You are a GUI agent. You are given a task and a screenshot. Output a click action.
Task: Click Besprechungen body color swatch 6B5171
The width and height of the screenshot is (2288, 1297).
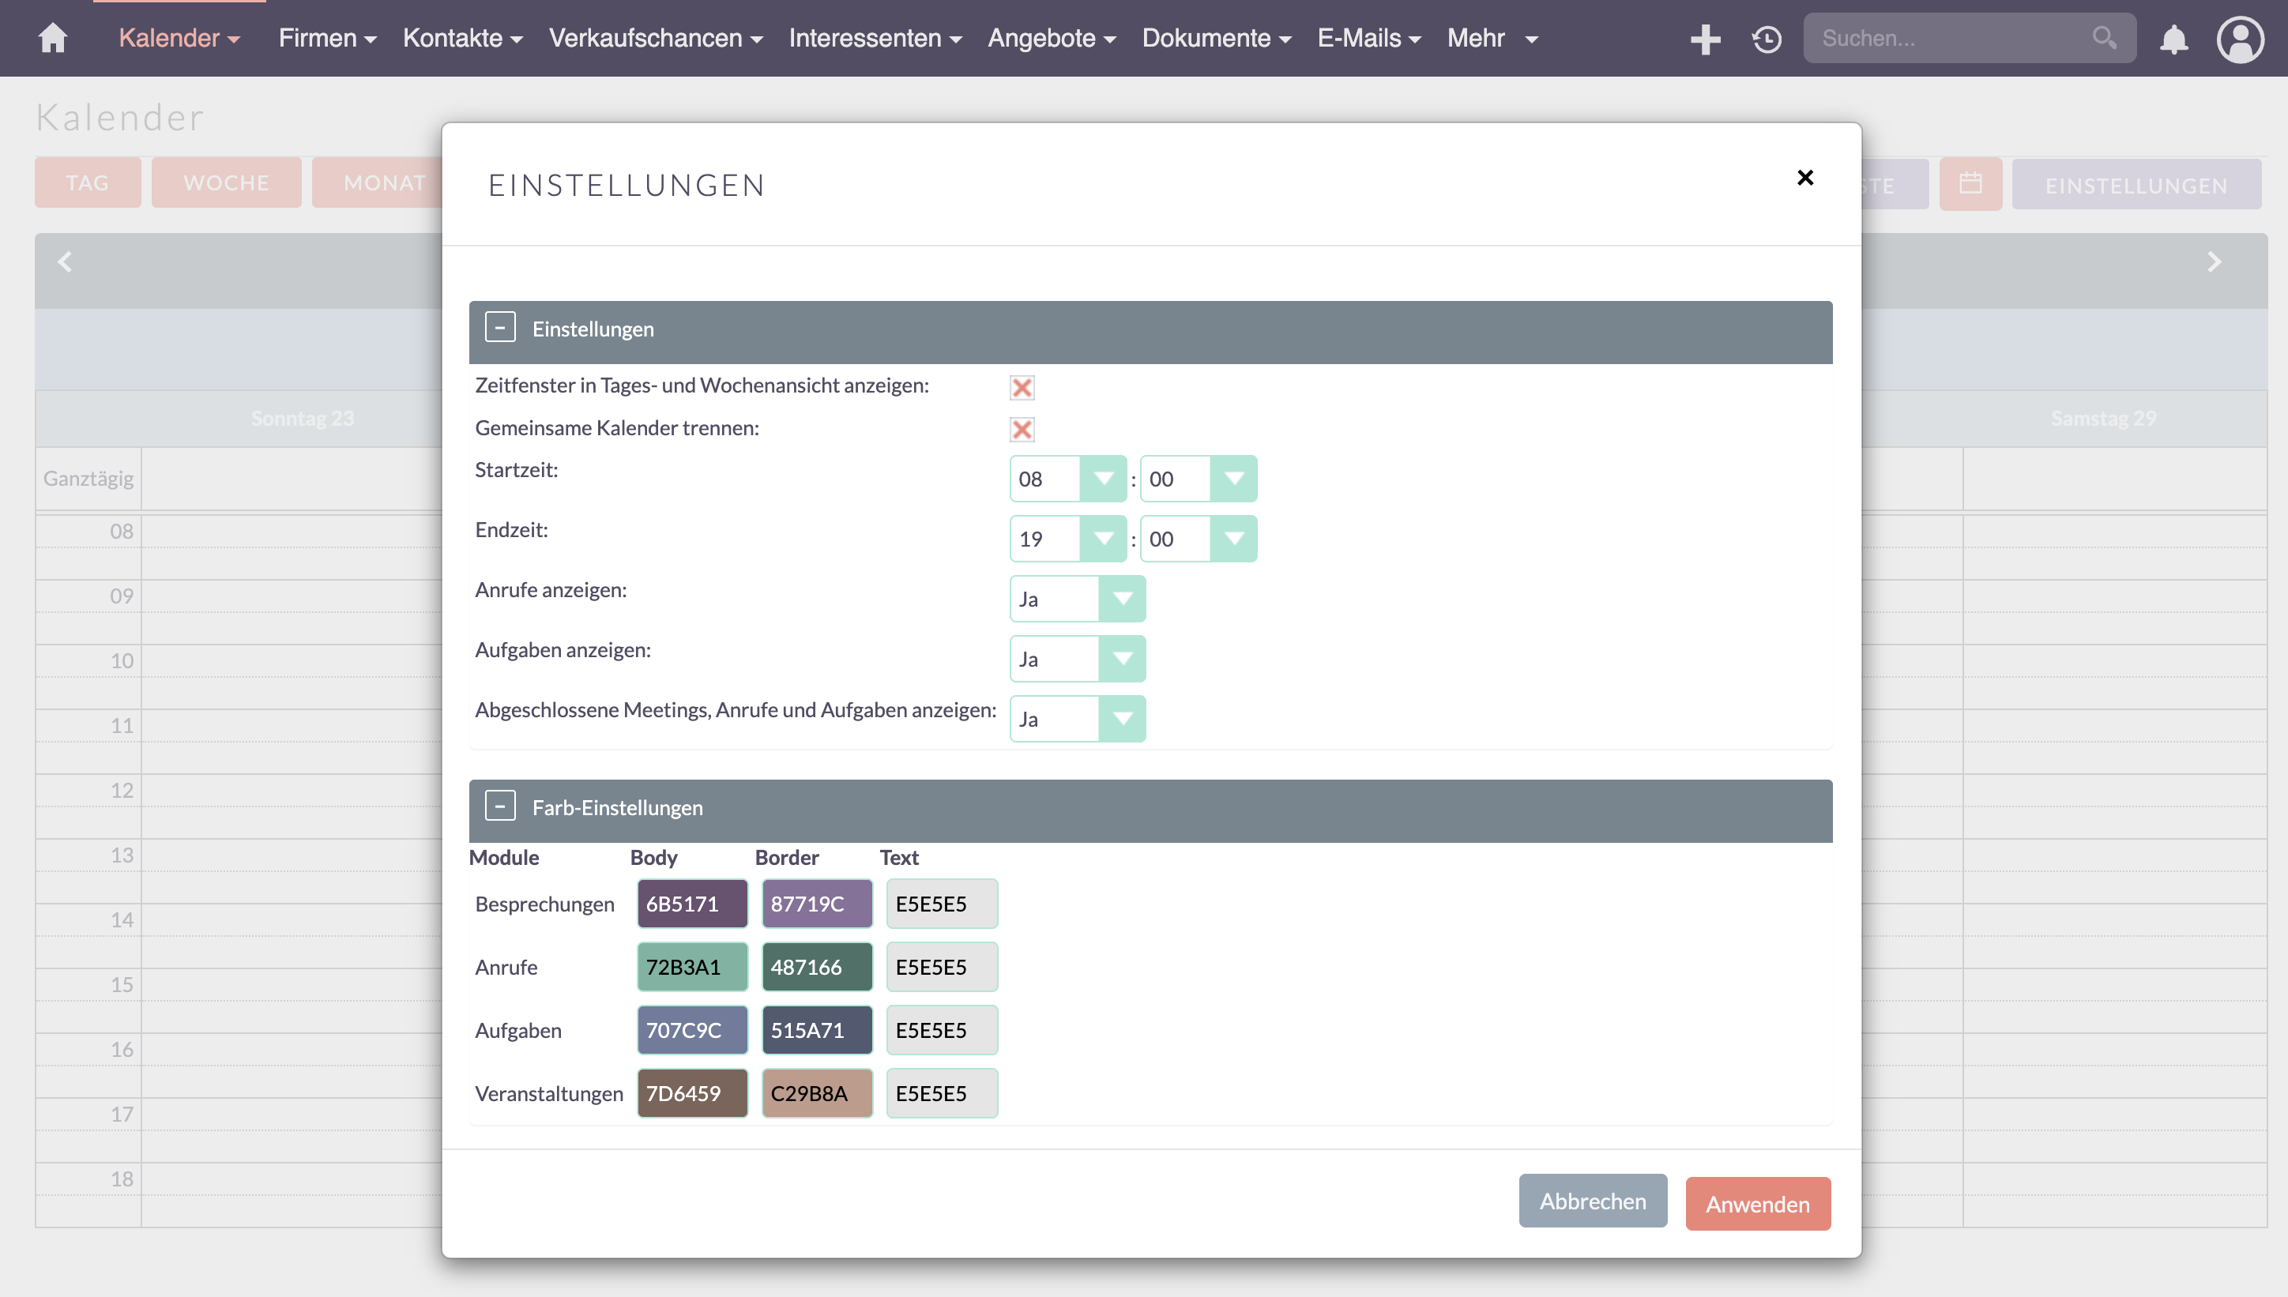click(691, 904)
